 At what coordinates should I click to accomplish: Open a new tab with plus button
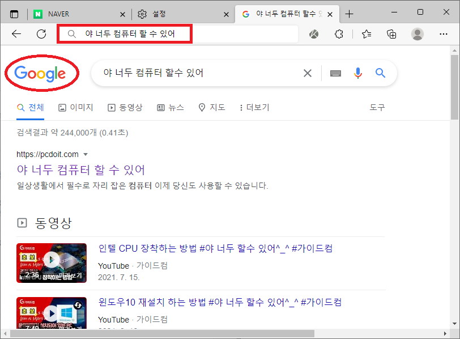pyautogui.click(x=349, y=14)
